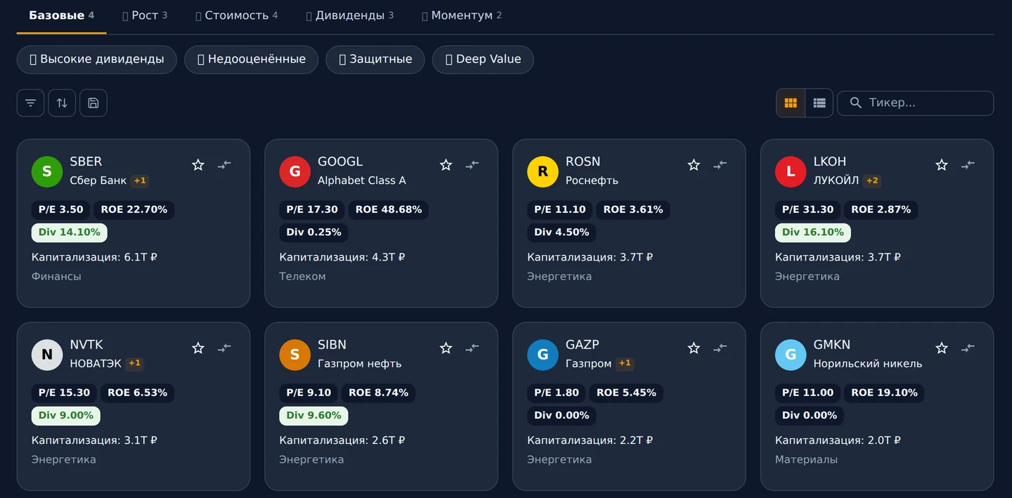
Task: Open the Моментум tab
Action: pyautogui.click(x=462, y=15)
